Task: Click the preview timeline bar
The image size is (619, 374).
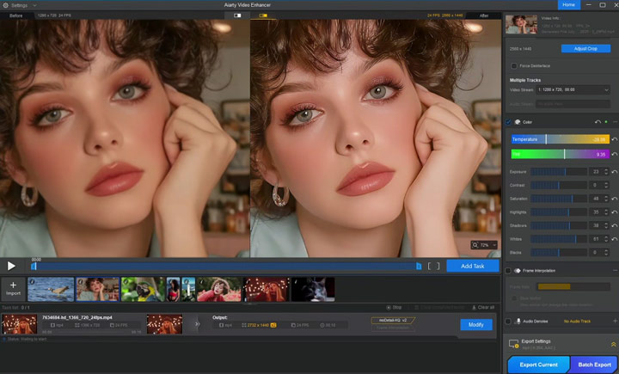Action: pos(226,267)
